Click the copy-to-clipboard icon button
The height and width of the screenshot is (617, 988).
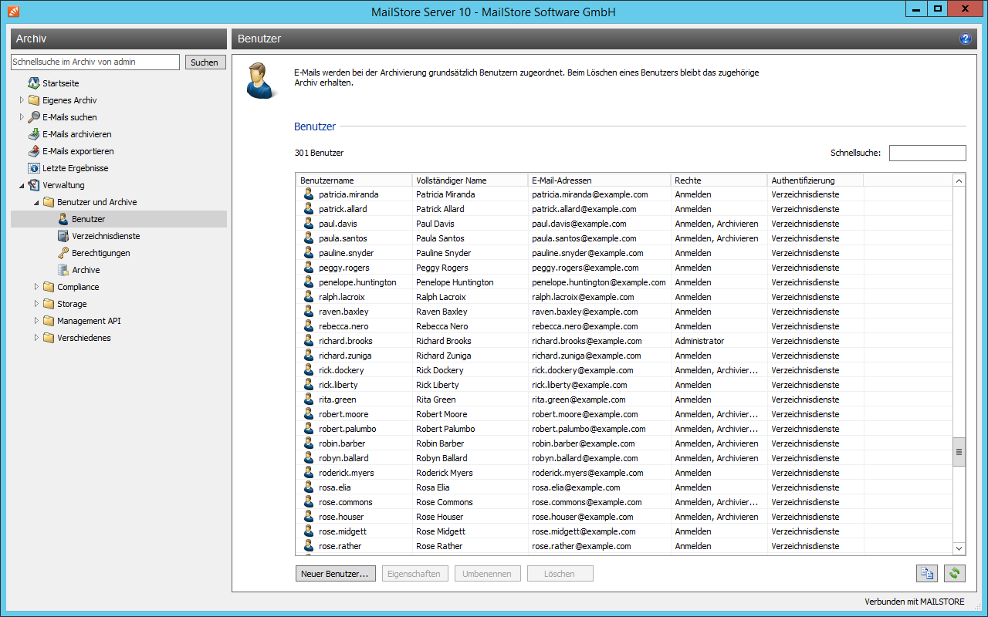pyautogui.click(x=926, y=573)
